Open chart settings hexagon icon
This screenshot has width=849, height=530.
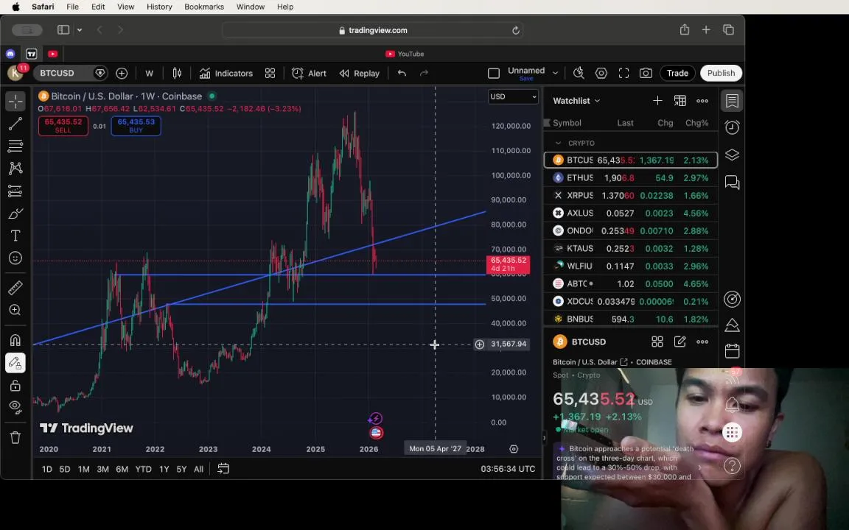601,73
